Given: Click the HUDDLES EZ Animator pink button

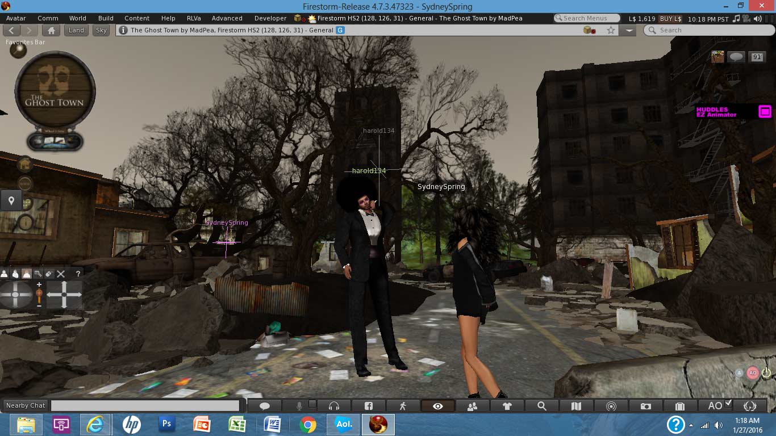Looking at the screenshot, I should pyautogui.click(x=765, y=111).
